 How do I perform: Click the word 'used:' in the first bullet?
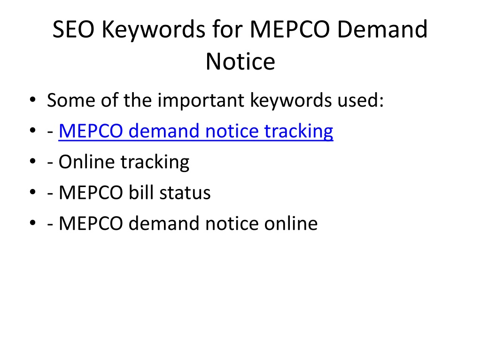pos(360,101)
